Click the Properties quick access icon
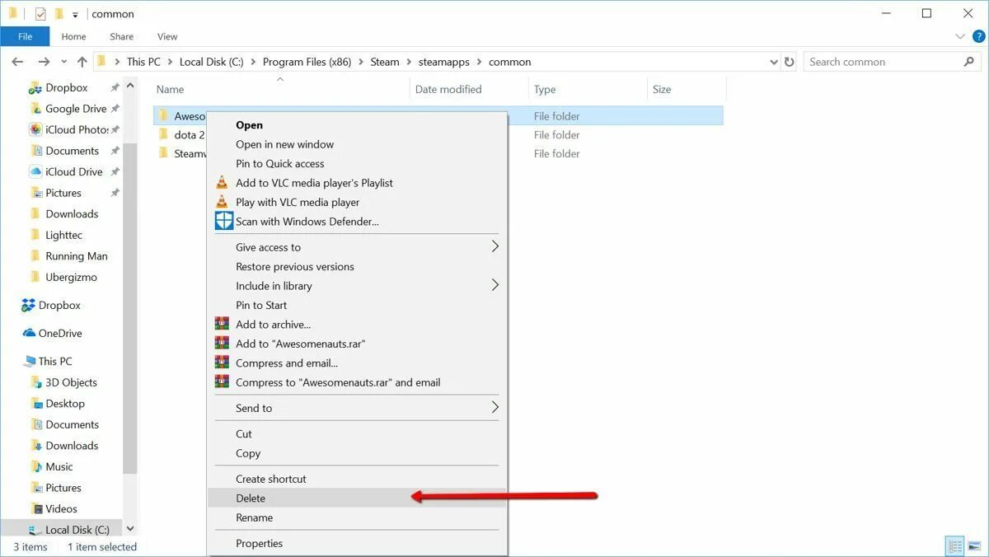The image size is (989, 557). point(40,14)
